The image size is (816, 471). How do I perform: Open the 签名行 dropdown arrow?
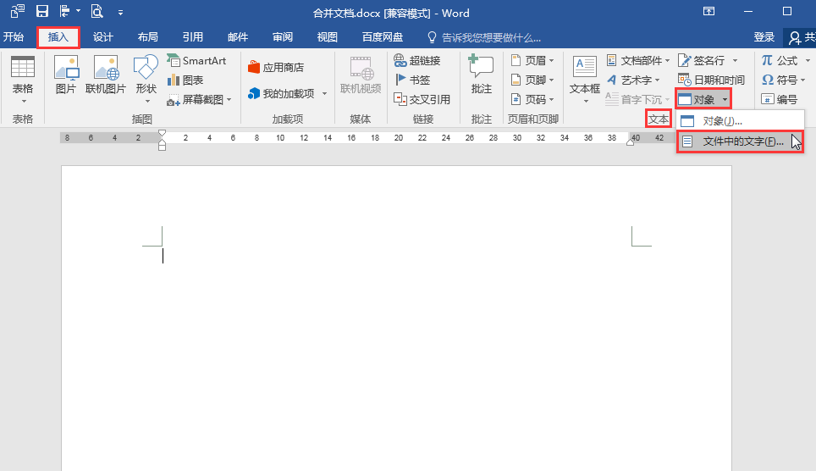(735, 61)
